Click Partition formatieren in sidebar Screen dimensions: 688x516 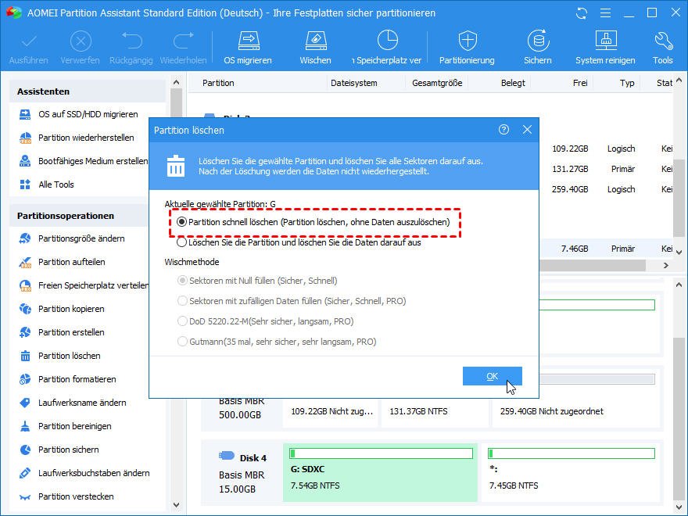68,379
